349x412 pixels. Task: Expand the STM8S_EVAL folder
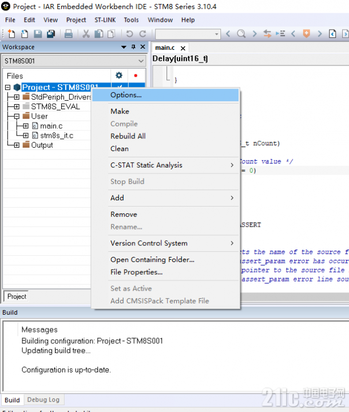[17, 106]
